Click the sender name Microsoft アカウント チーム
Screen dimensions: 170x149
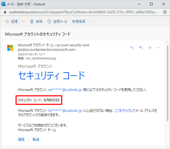[x=36, y=45]
